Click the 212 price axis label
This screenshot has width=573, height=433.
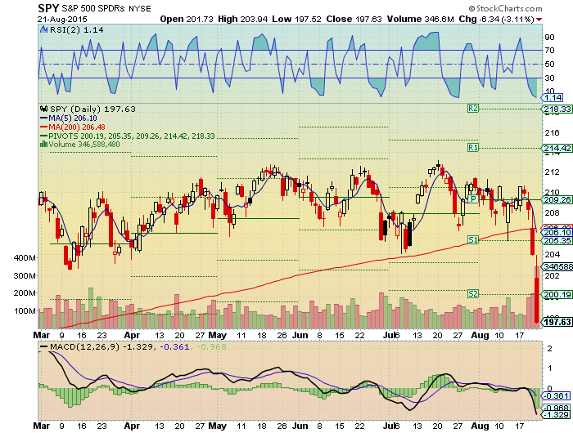(x=552, y=172)
